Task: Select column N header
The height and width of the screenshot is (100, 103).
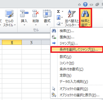Action: click(x=31, y=42)
